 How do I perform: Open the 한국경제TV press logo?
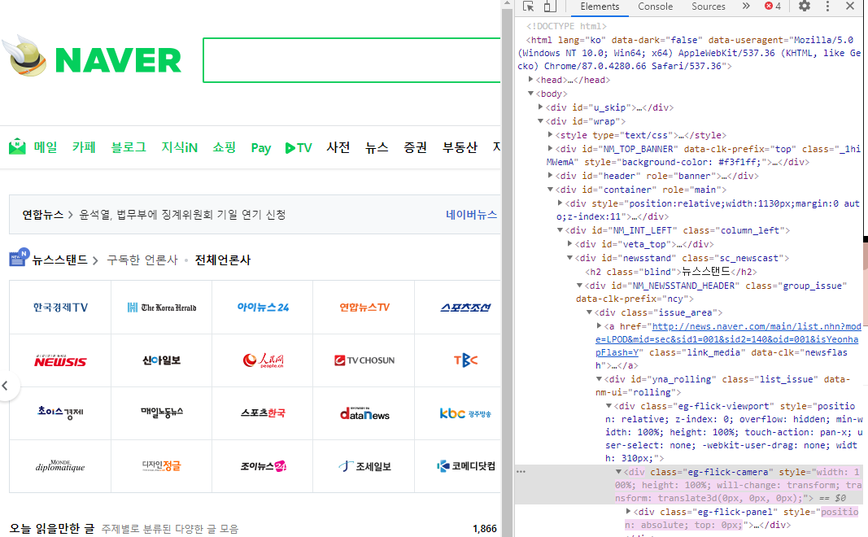(60, 308)
